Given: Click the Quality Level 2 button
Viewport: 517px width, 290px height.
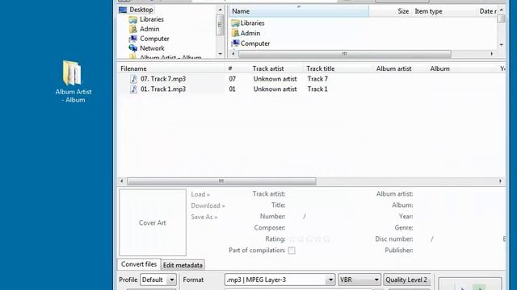Looking at the screenshot, I should click(407, 280).
